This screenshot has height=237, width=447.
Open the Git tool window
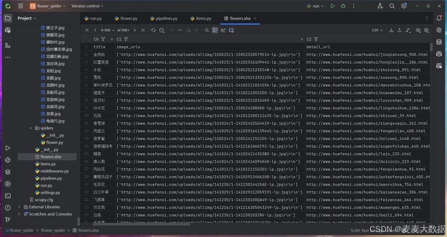click(8, 219)
